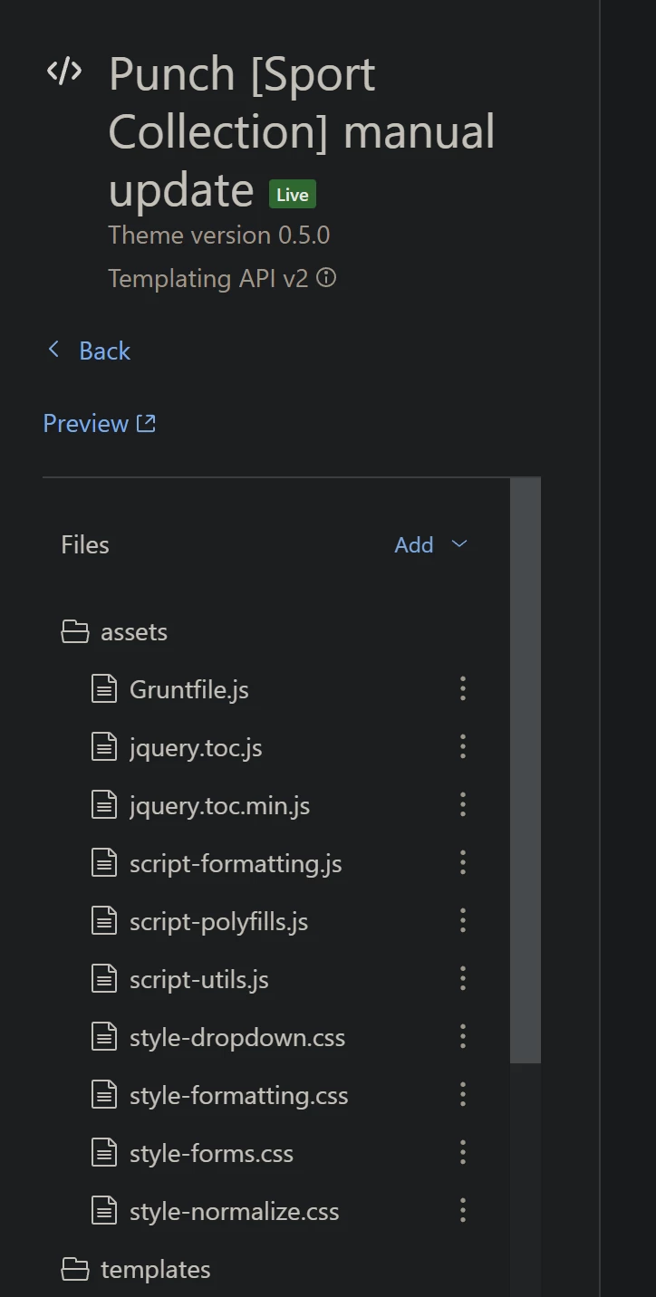Click the file icon for script-formatting.js
The image size is (656, 1297).
[104, 863]
